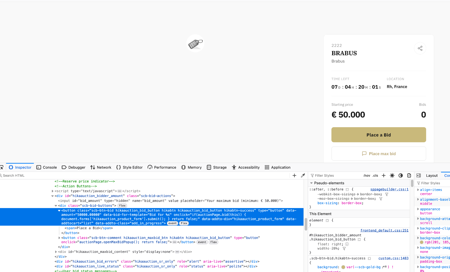Toggle the :hov pseudo-class panel
This screenshot has width=450, height=272.
click(367, 176)
